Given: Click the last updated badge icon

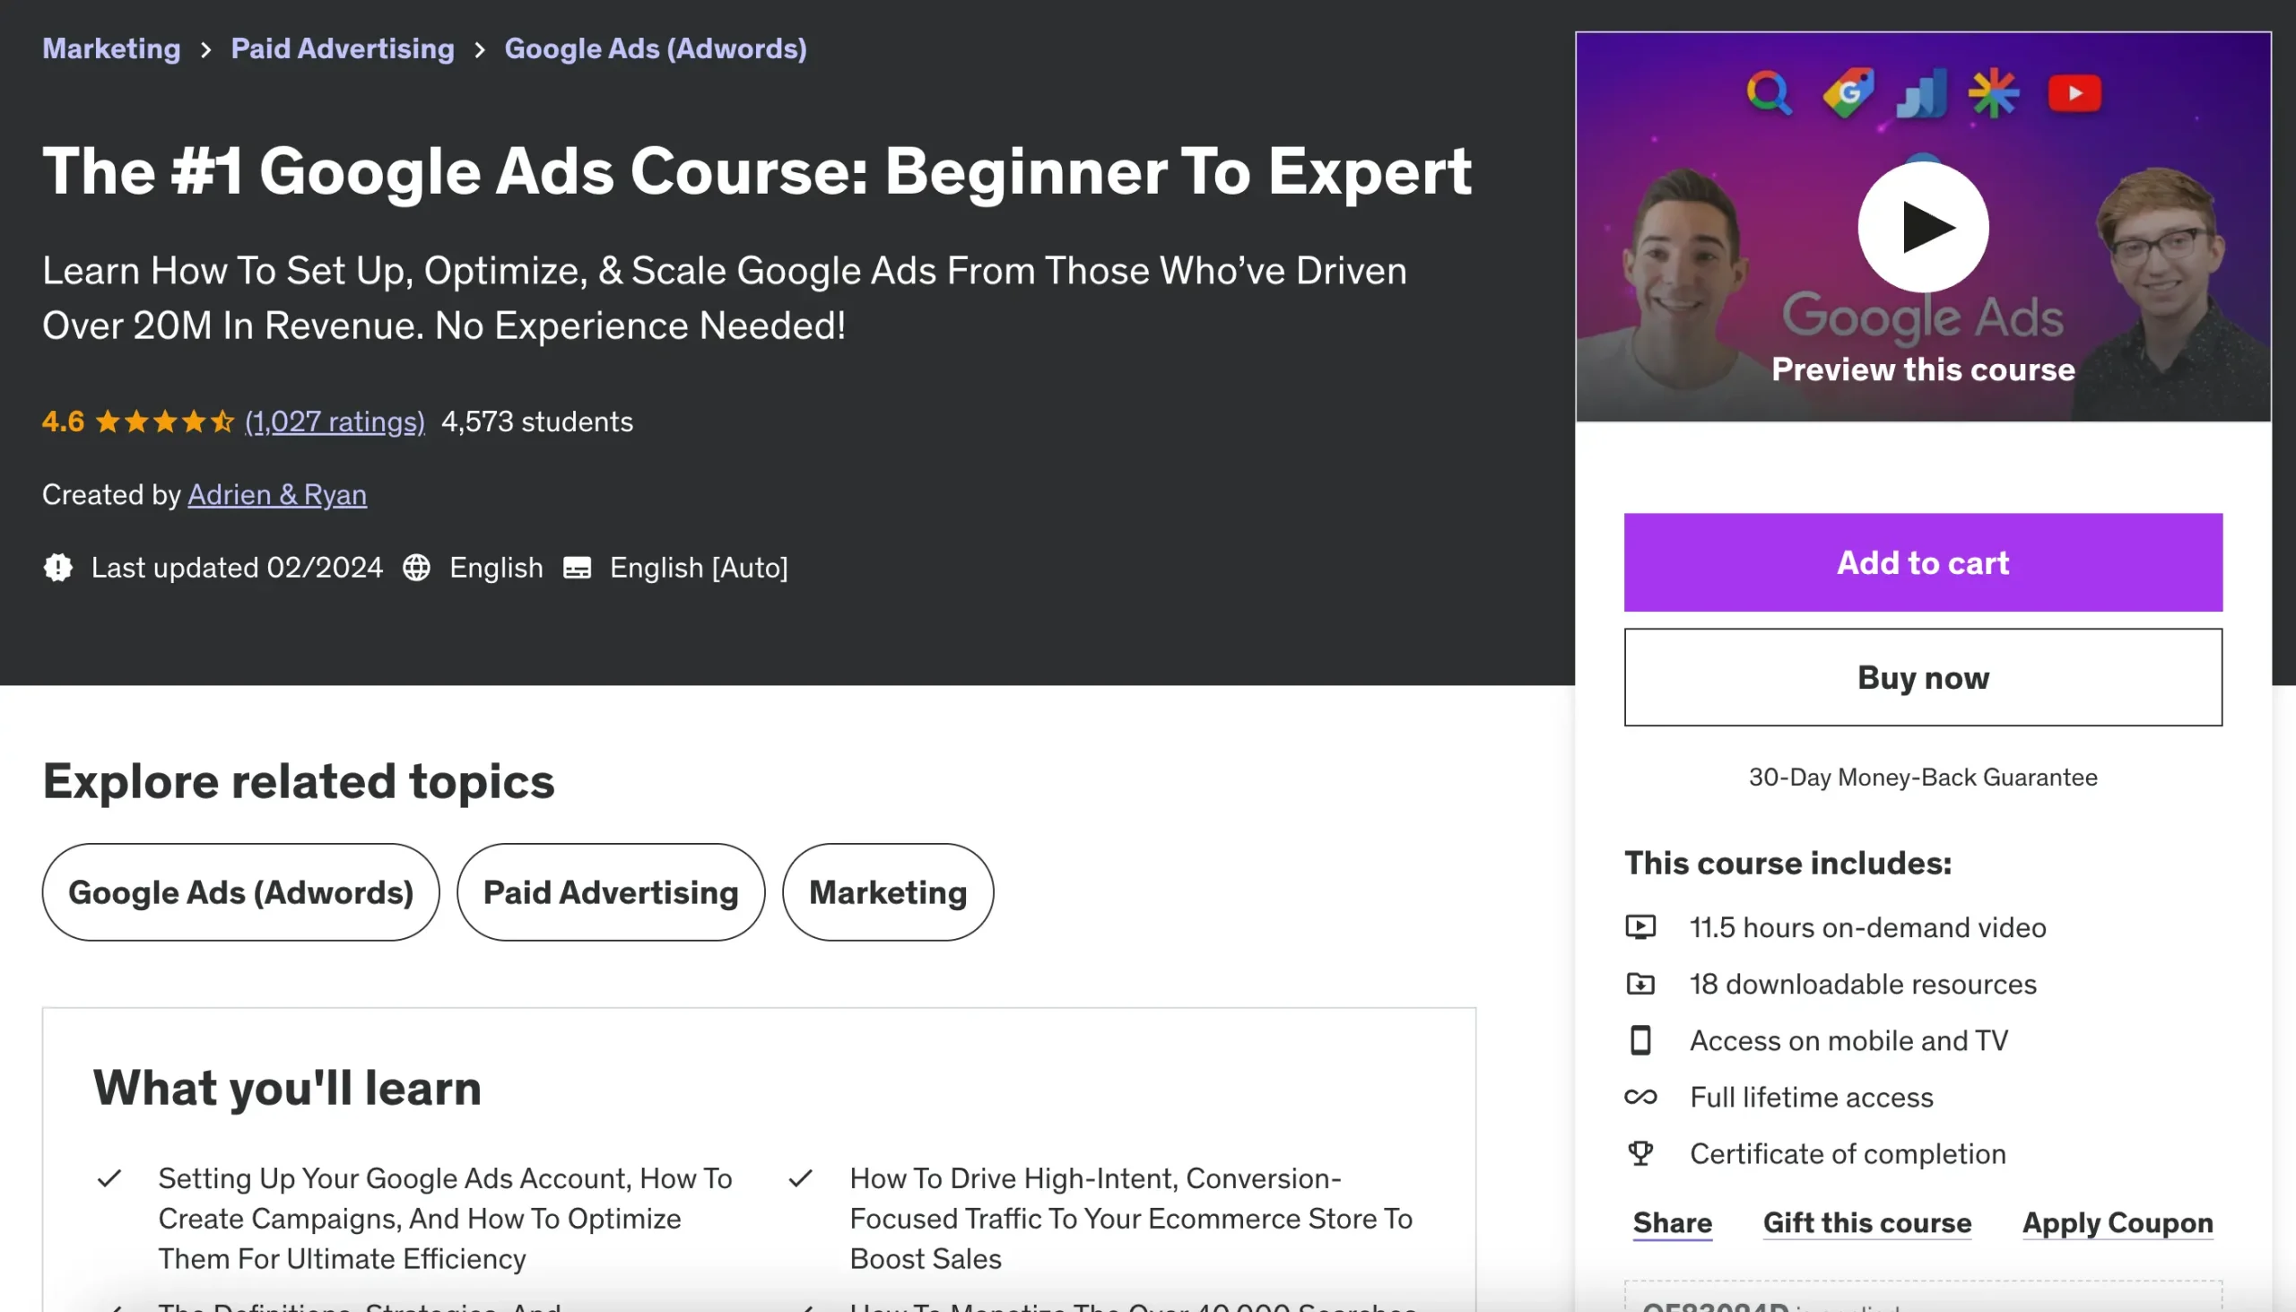Looking at the screenshot, I should point(57,568).
